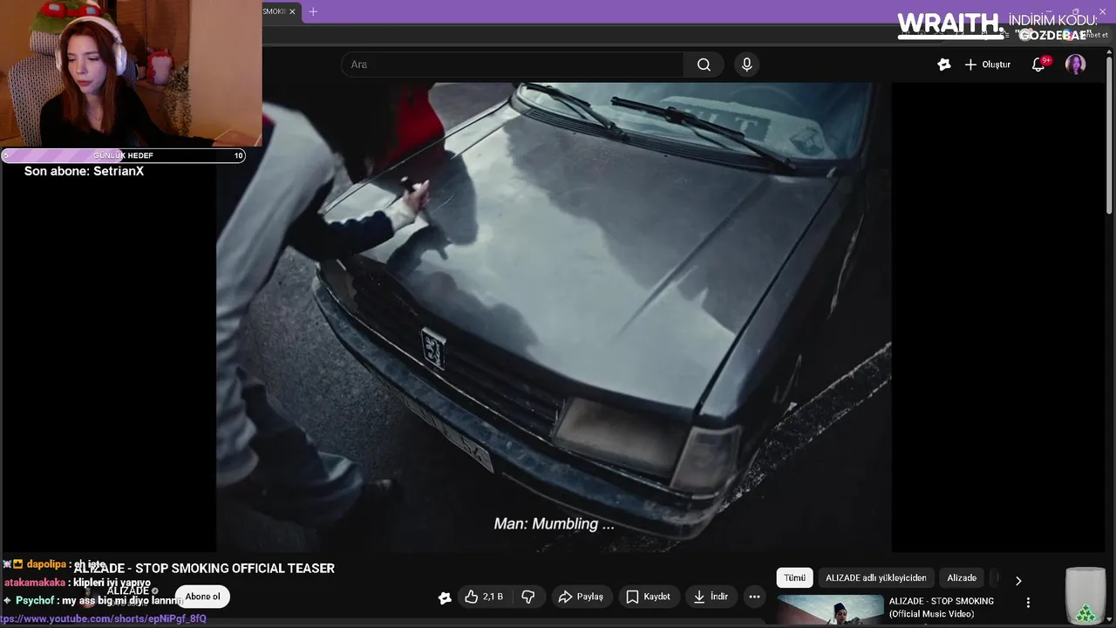This screenshot has width=1116, height=628.
Task: Click the video title ALIZADE - STOP SMOKING OFFICIAL TEASER
Action: (204, 569)
